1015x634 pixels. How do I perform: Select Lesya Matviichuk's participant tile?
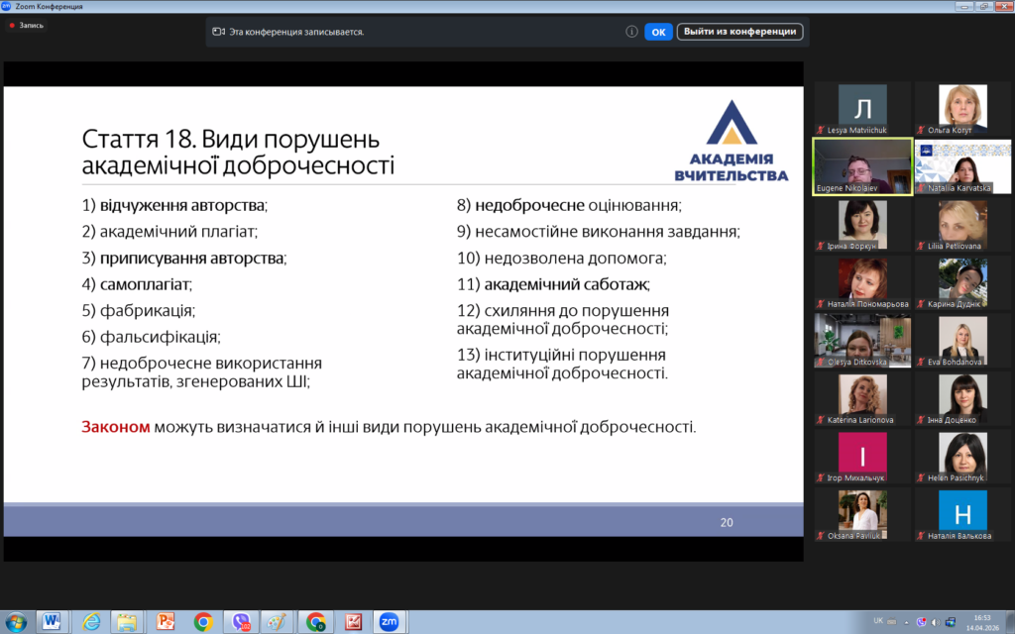coord(862,108)
